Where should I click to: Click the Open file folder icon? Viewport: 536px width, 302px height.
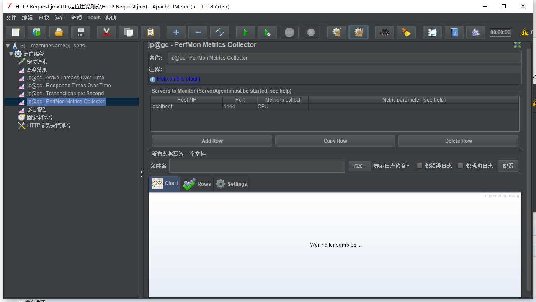pyautogui.click(x=59, y=32)
